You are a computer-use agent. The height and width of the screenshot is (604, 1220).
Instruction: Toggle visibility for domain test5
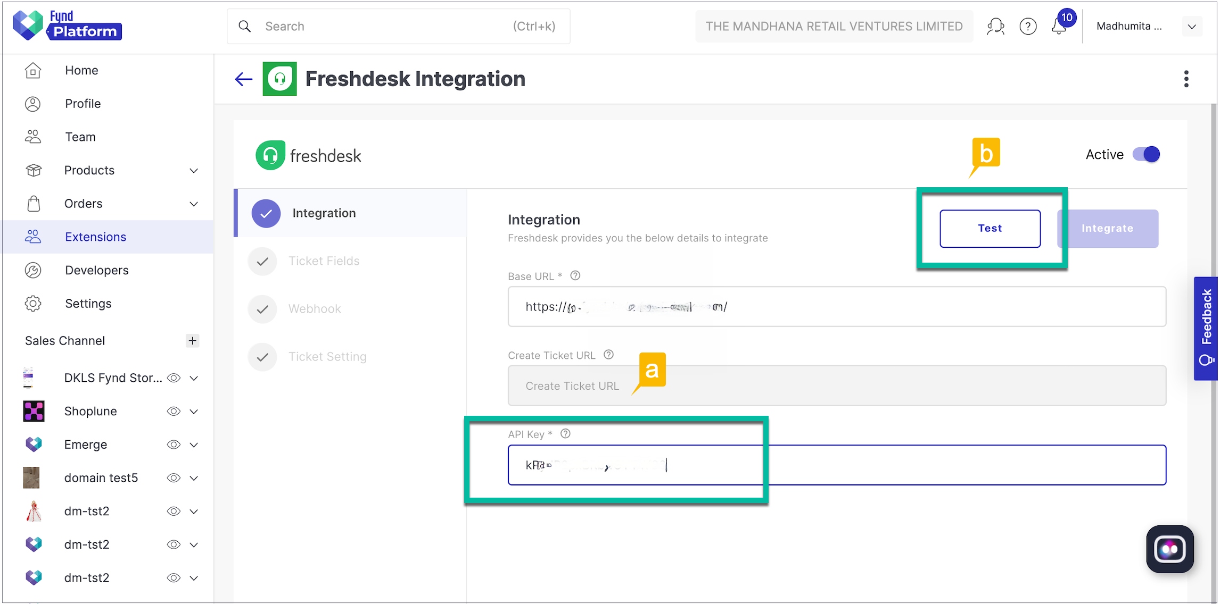pyautogui.click(x=174, y=477)
